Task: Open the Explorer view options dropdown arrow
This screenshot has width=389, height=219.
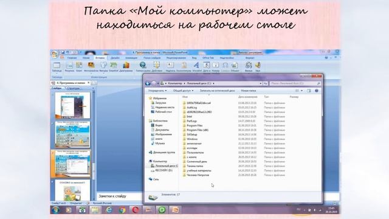Action: 301,91
